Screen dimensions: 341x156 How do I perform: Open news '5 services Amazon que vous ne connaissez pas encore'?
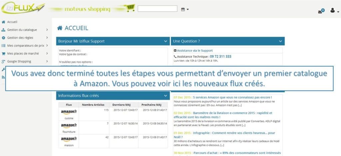232,97
